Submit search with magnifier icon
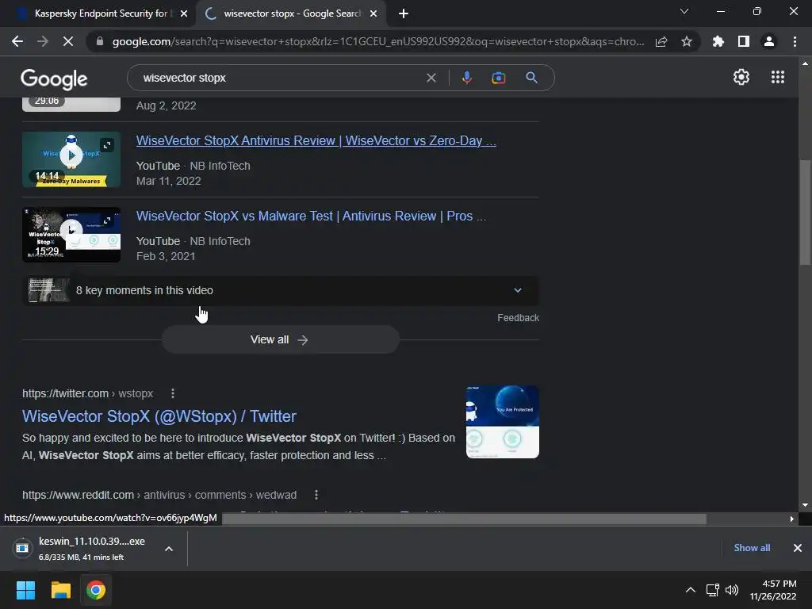Screen dimensions: 812x609 click(x=531, y=78)
